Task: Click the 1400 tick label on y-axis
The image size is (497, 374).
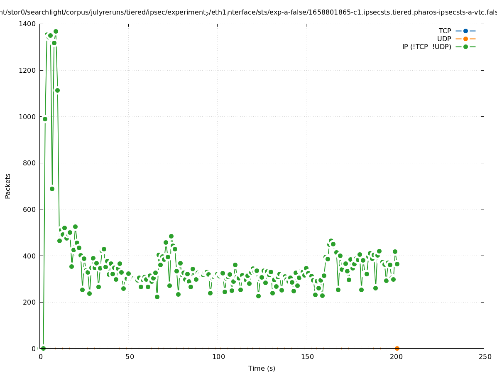Action: point(27,24)
